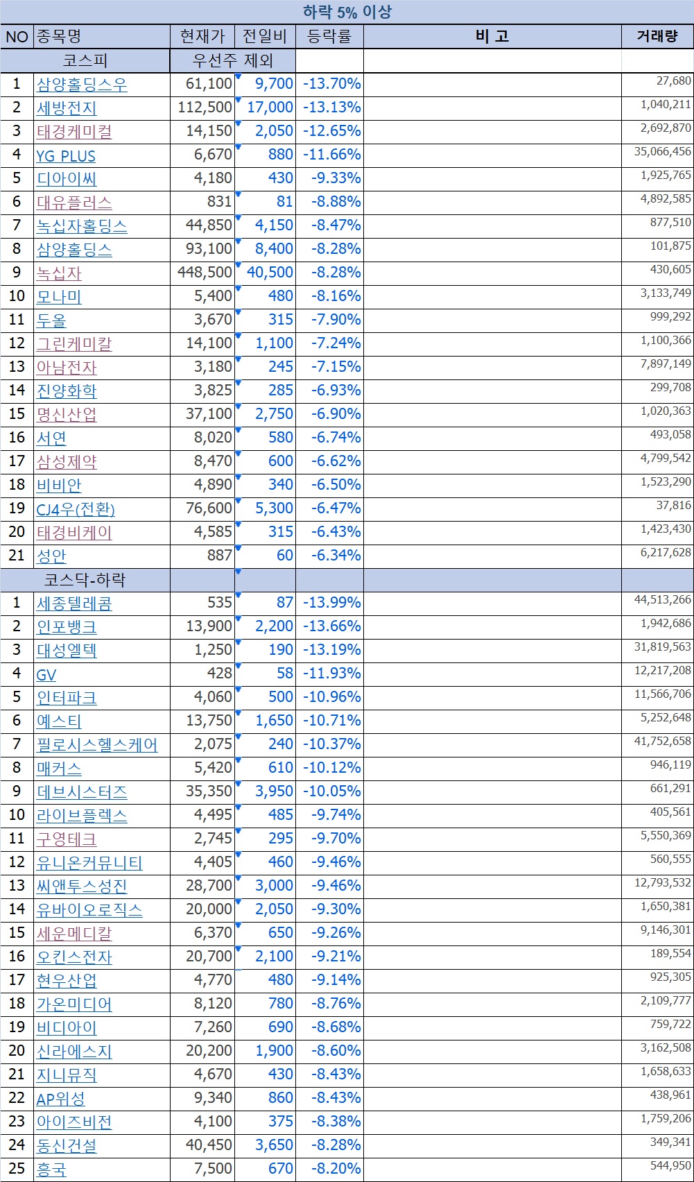This screenshot has height=1182, width=694.
Task: Open the 인터파크 stock link
Action: click(67, 698)
